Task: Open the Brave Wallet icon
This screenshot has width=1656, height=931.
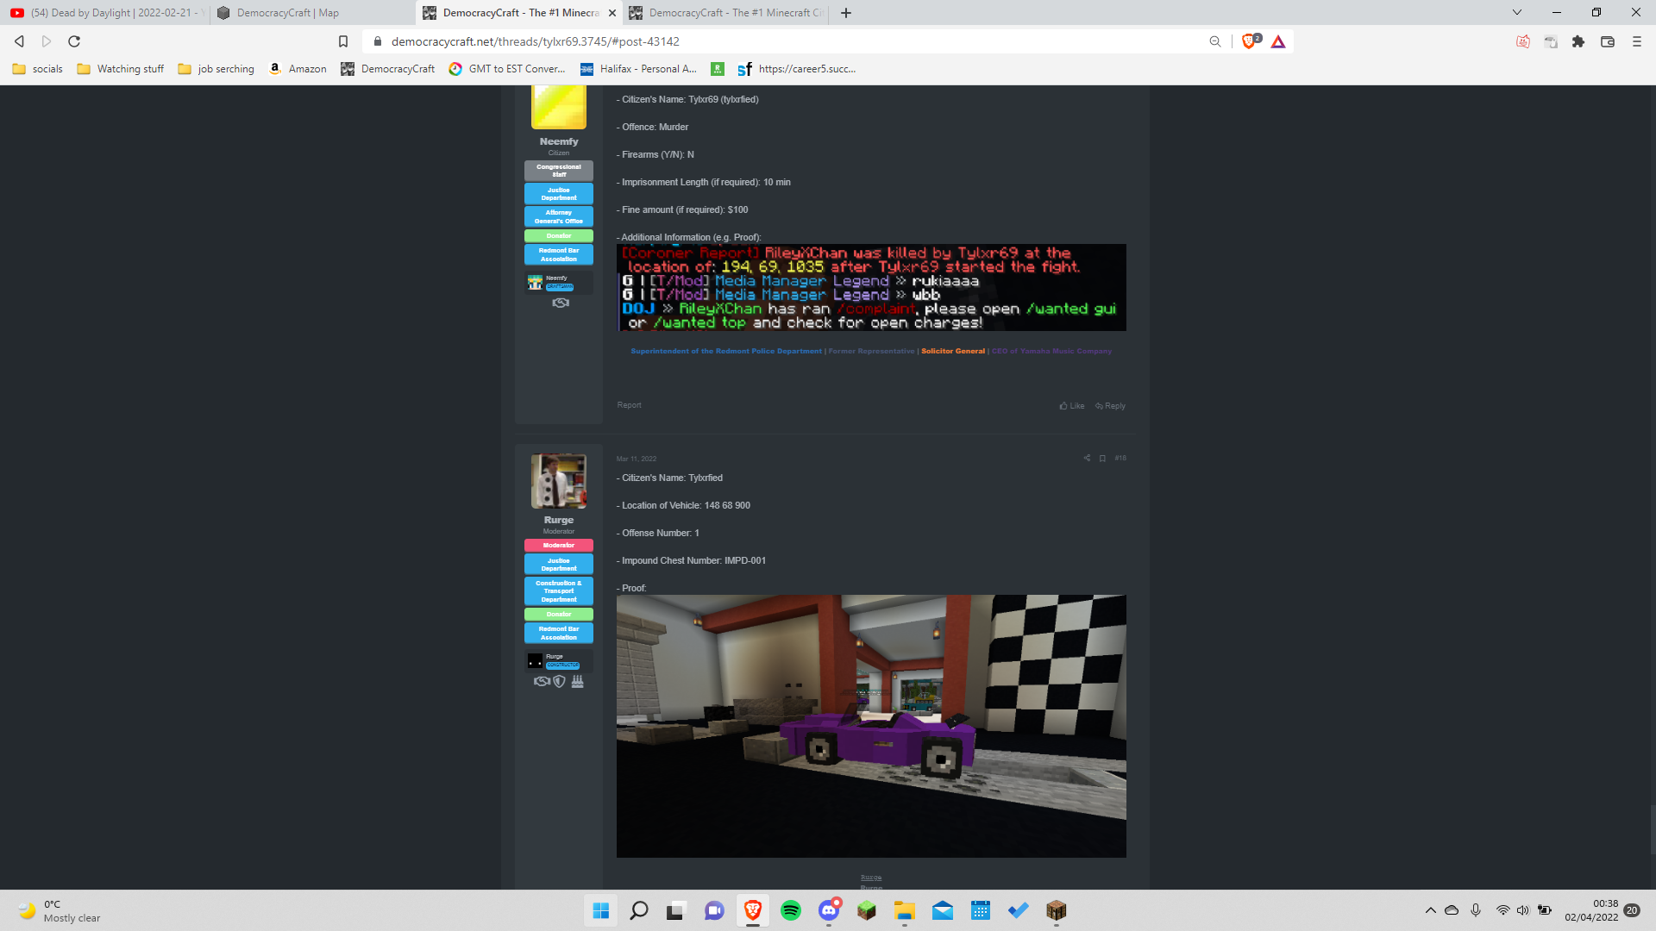Action: [1608, 41]
